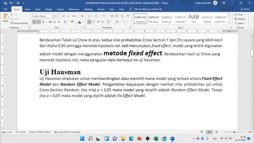Screen dimensions: 254x143
Task: Click the vertical scrollbar thumb
Action: click(x=252, y=53)
